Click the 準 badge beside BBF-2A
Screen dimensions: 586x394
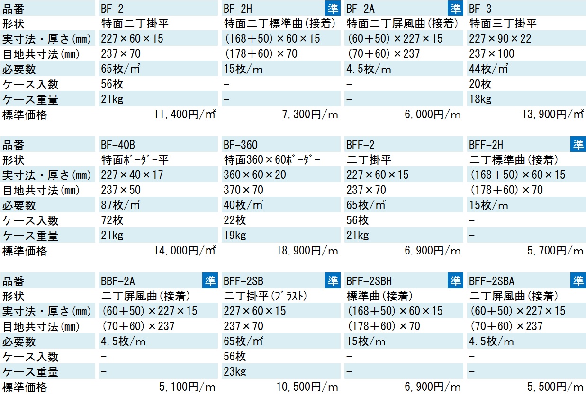[x=210, y=280]
